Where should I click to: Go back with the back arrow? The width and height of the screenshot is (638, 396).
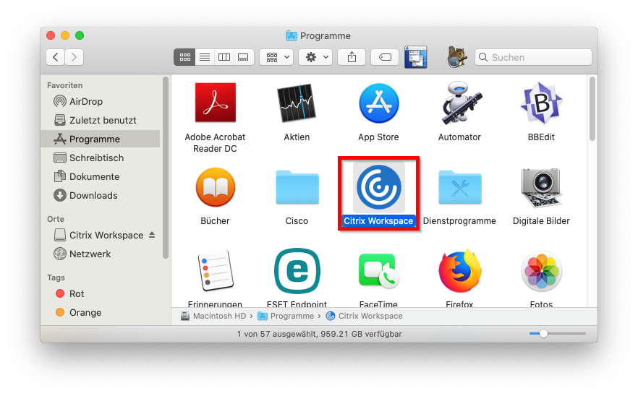point(55,57)
